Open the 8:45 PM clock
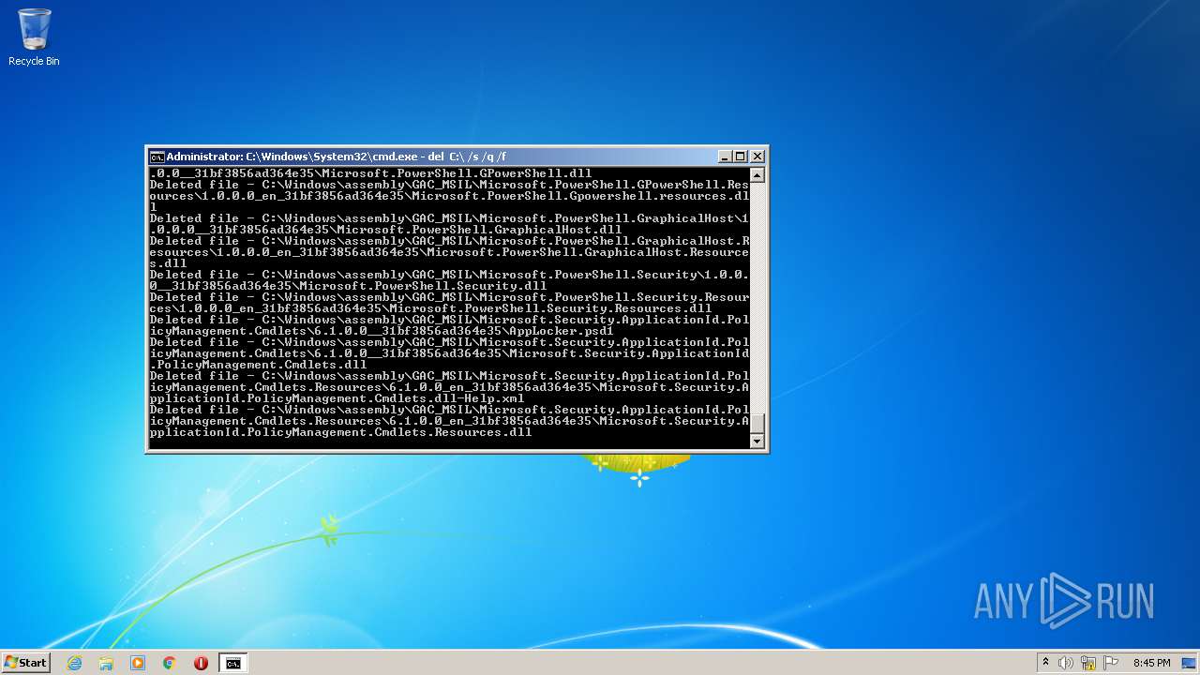1200x675 pixels. tap(1151, 663)
